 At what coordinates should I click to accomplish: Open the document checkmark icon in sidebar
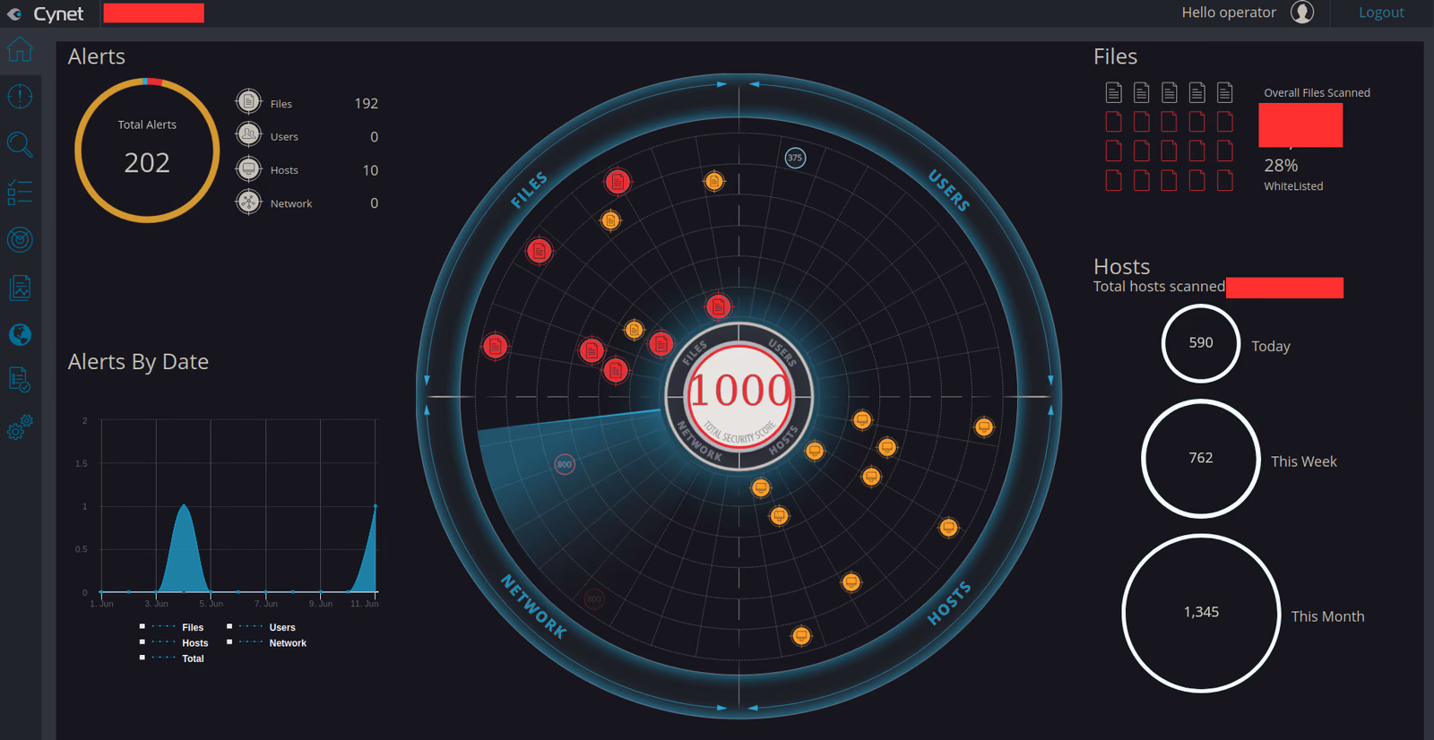[20, 379]
